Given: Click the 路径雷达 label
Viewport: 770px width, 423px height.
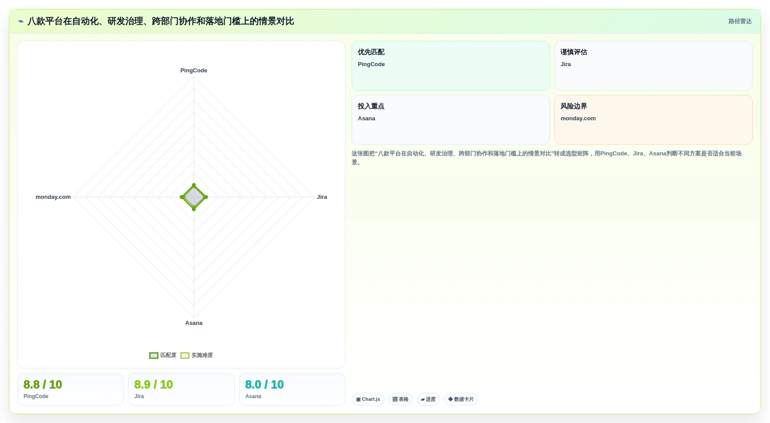Looking at the screenshot, I should 740,21.
